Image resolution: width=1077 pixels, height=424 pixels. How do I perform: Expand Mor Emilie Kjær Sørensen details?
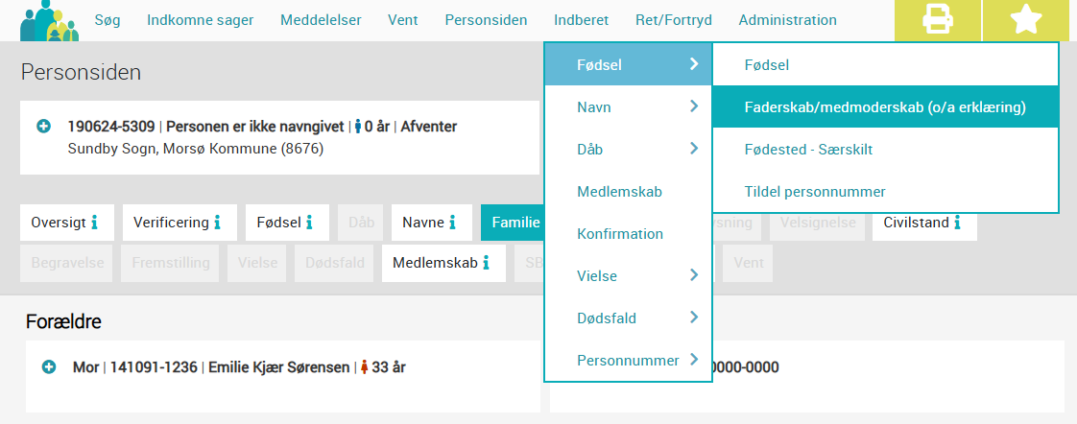49,367
